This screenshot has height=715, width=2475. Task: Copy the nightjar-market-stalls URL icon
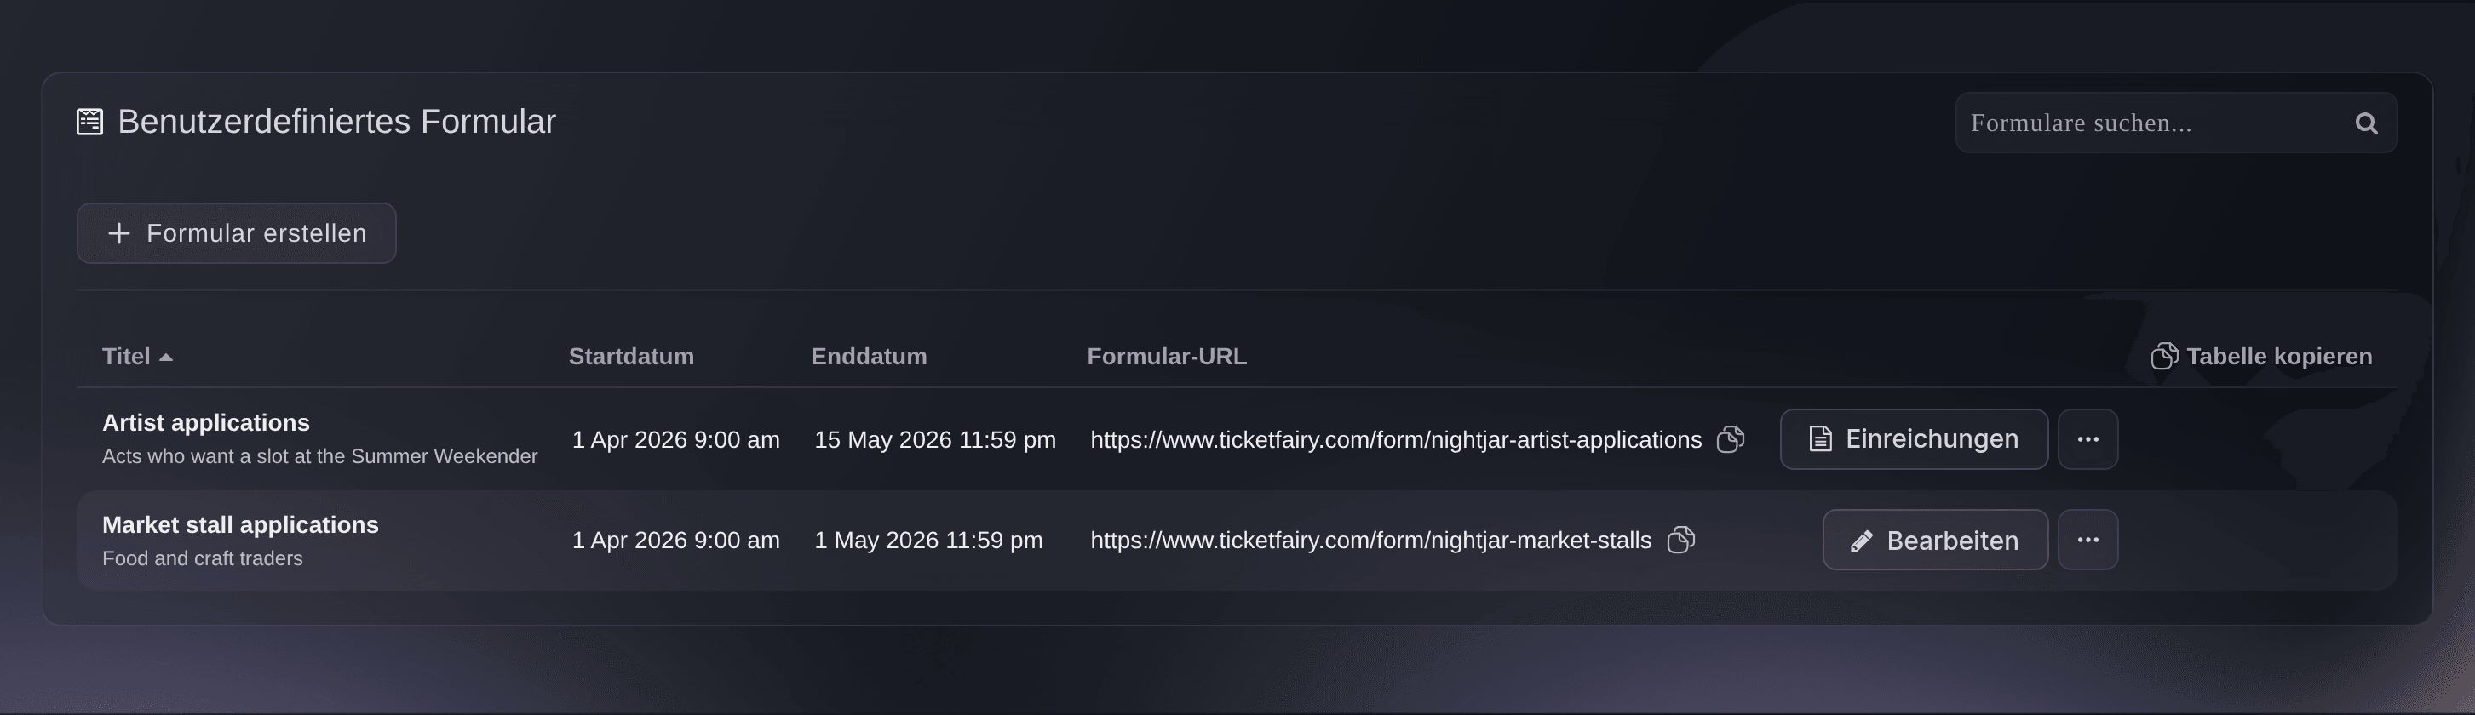click(x=1680, y=541)
